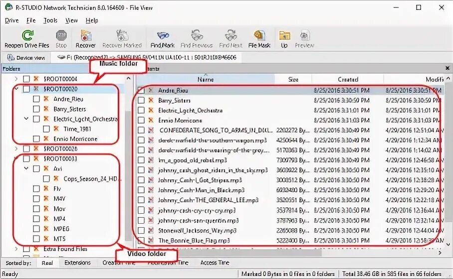The width and height of the screenshot is (453, 279).
Task: Open the File menu
Action: point(31,20)
